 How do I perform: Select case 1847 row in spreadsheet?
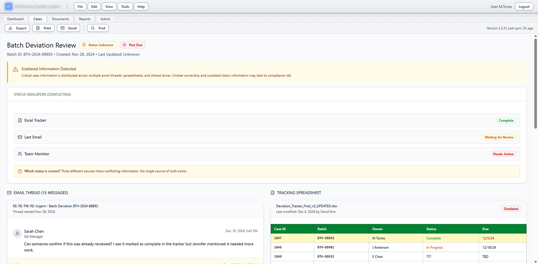point(398,238)
